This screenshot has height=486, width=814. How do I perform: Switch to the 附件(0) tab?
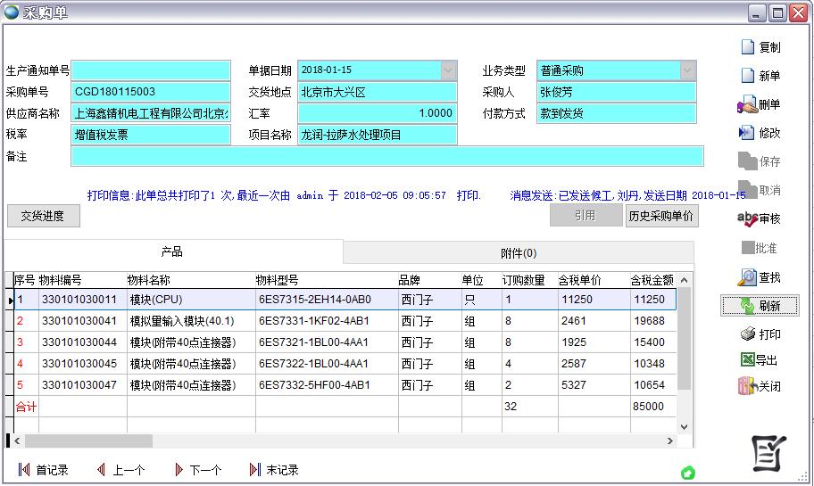tap(518, 253)
